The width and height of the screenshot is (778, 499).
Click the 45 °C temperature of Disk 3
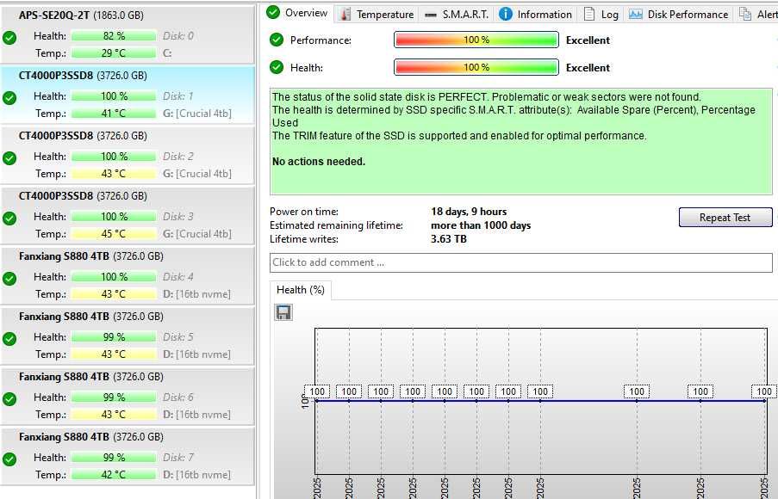tap(114, 234)
